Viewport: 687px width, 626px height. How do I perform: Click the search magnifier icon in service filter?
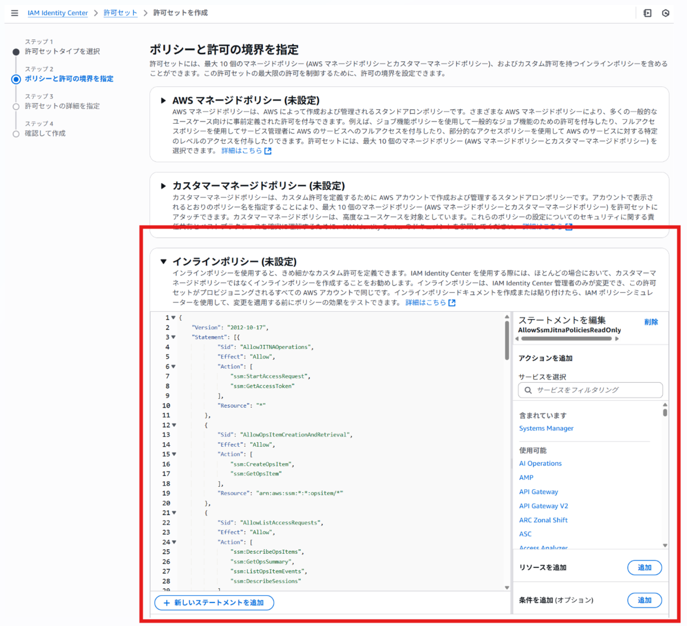(x=528, y=390)
